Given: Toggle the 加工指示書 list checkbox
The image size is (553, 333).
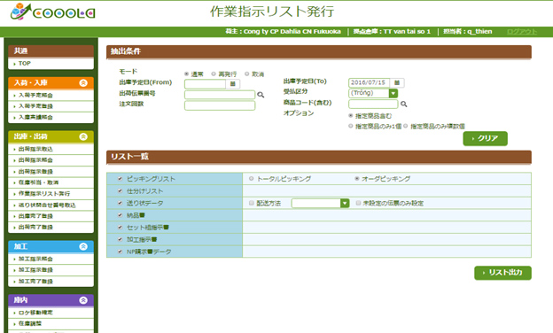Looking at the screenshot, I should [120, 239].
